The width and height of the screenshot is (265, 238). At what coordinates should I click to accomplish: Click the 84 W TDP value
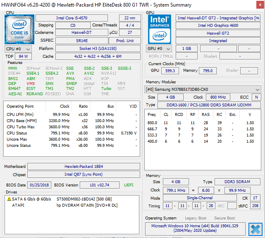(23, 57)
